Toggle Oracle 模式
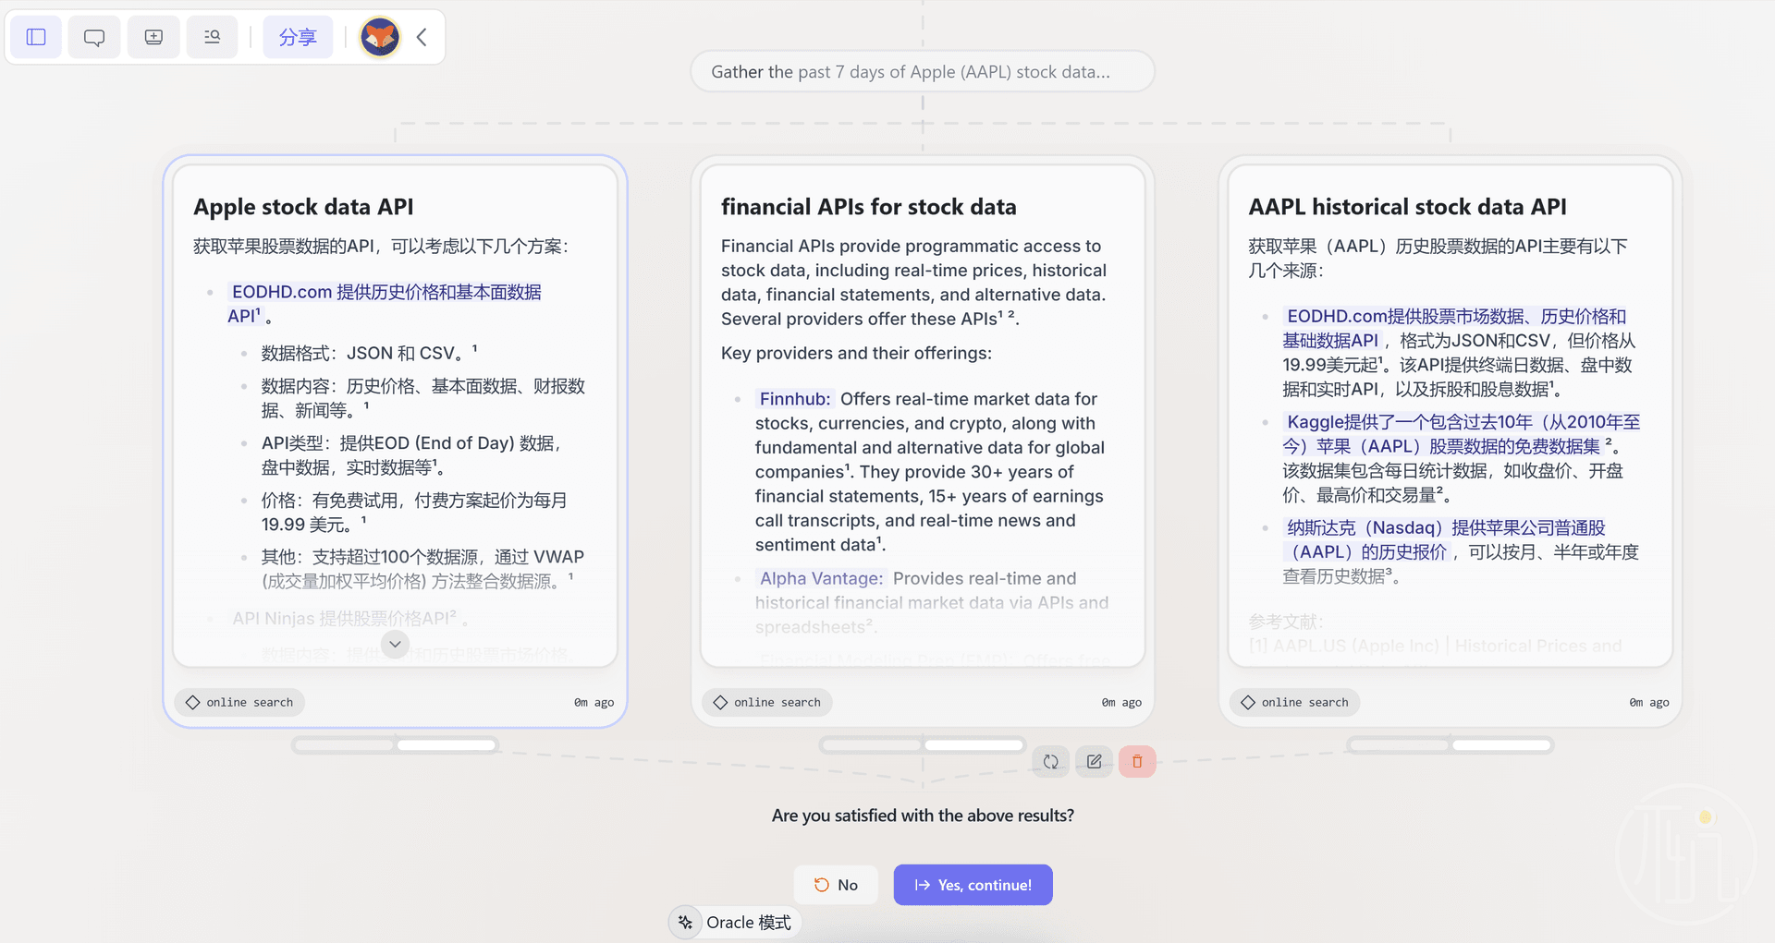Viewport: 1775px width, 943px height. 735,923
